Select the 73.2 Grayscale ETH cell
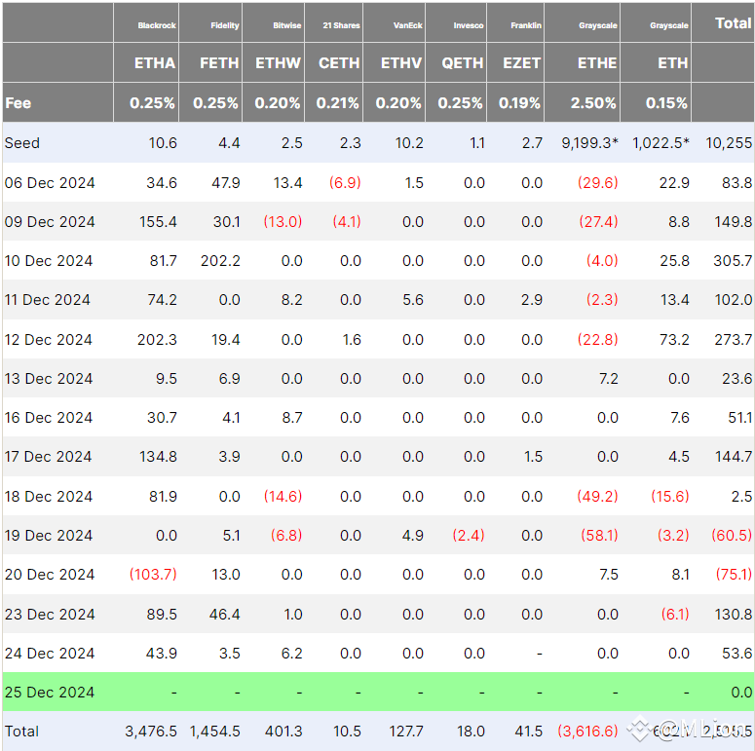The height and width of the screenshot is (751, 755). [674, 340]
